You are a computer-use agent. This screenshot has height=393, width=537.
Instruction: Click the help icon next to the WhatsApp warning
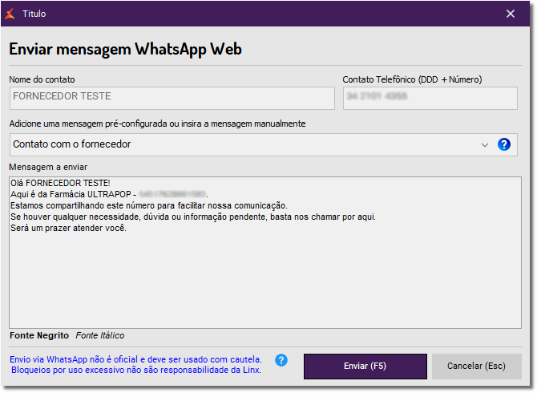pyautogui.click(x=281, y=360)
